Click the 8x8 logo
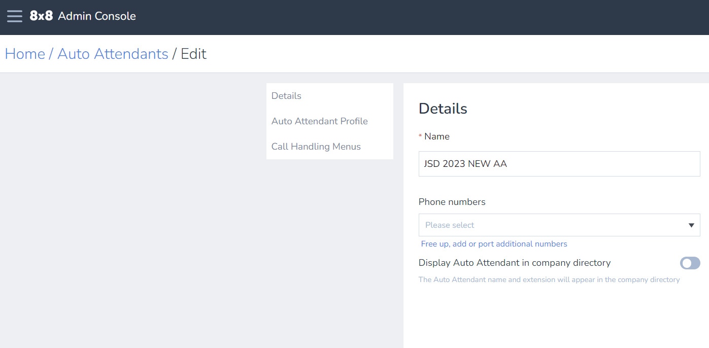Screen dimensions: 709x348 click(x=41, y=16)
